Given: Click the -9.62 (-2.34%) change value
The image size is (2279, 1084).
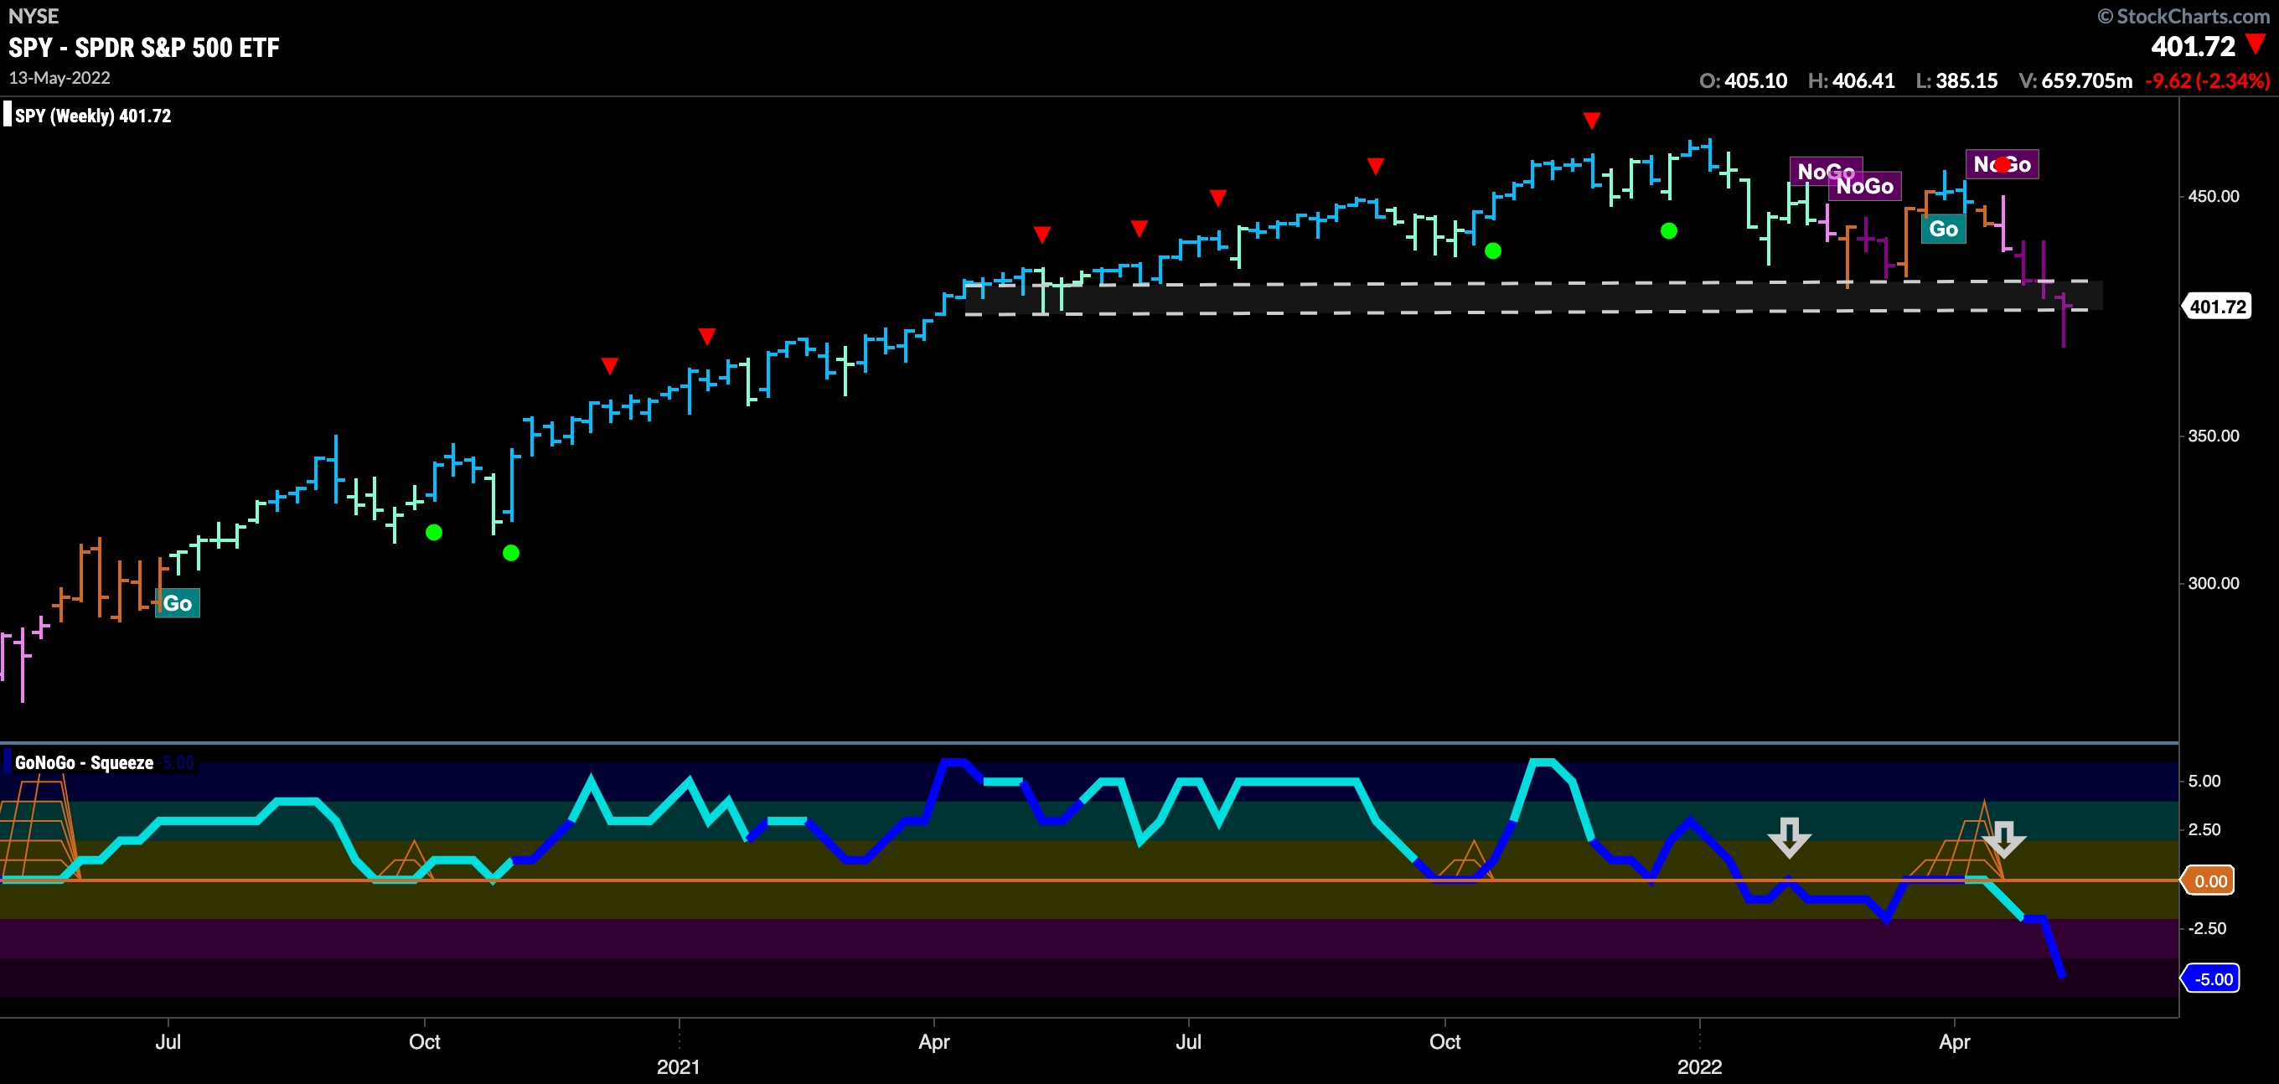Looking at the screenshot, I should [2207, 80].
